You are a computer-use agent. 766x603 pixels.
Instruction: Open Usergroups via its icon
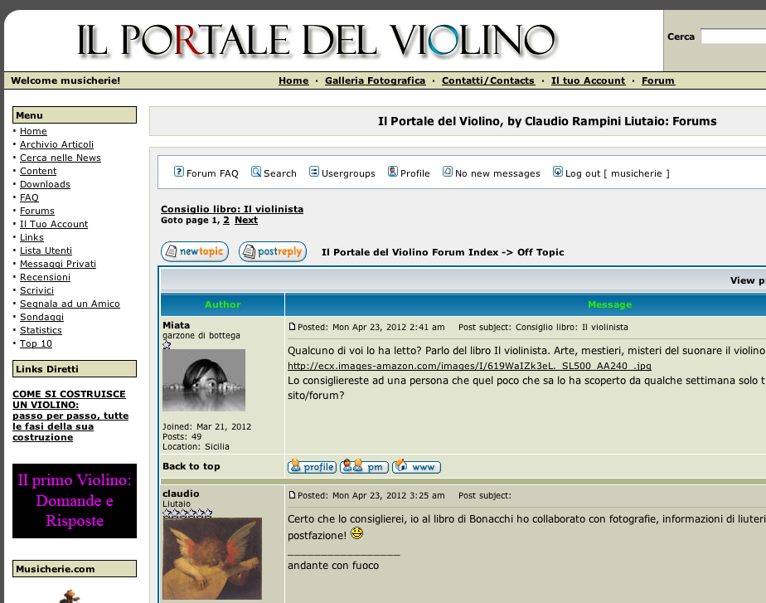(x=314, y=172)
